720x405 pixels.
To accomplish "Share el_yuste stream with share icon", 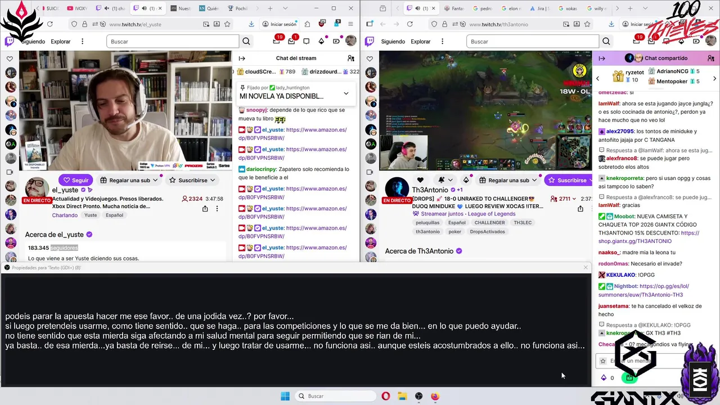I will 205,209.
